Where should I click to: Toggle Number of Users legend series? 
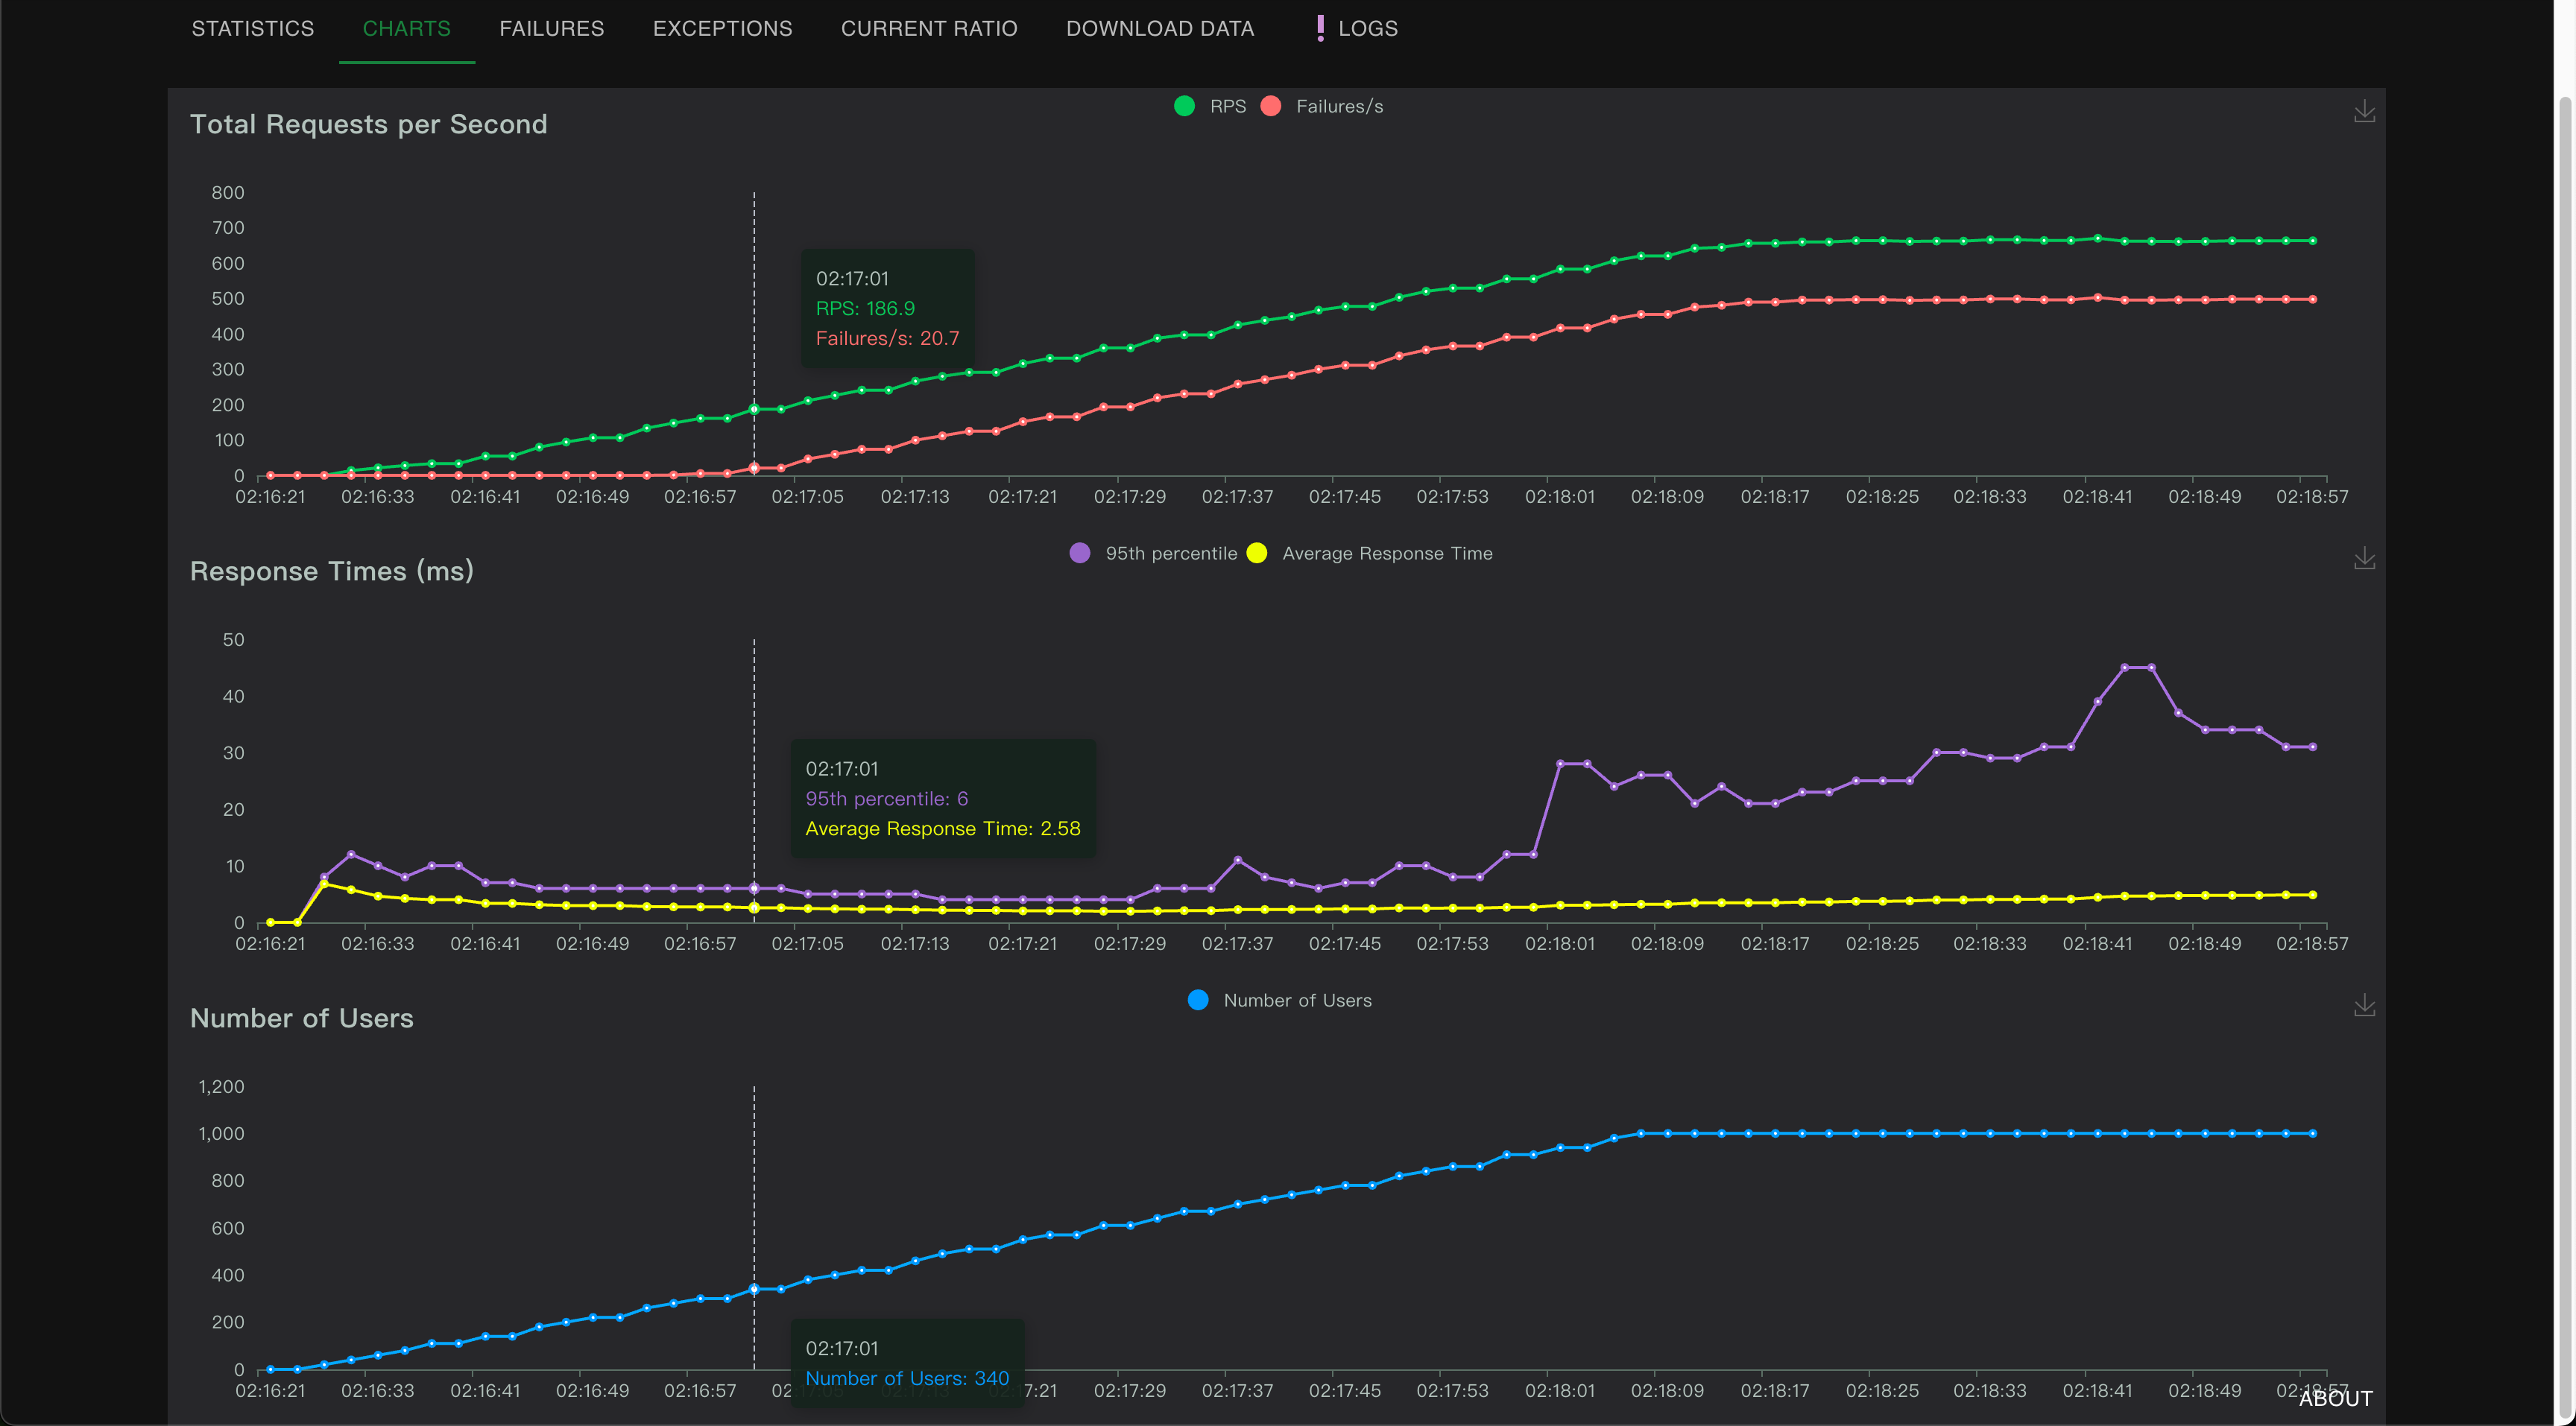click(x=1279, y=1001)
